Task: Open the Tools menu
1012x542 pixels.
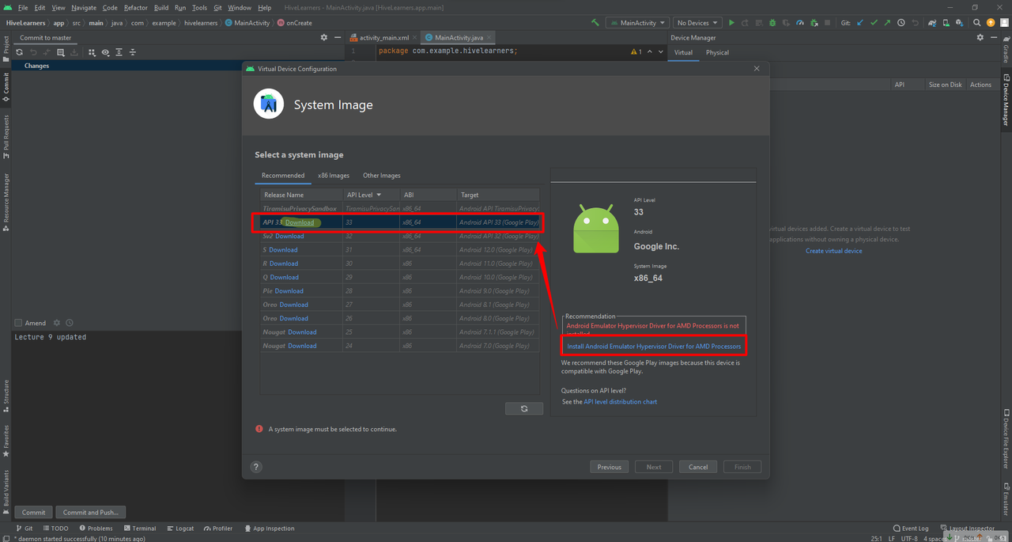Action: (x=199, y=7)
